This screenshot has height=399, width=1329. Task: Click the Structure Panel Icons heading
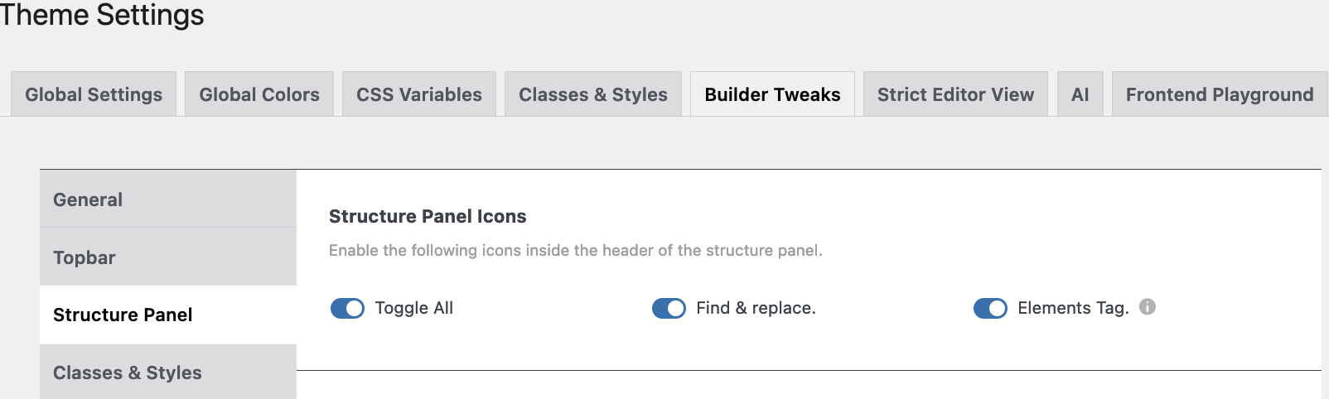coord(428,216)
